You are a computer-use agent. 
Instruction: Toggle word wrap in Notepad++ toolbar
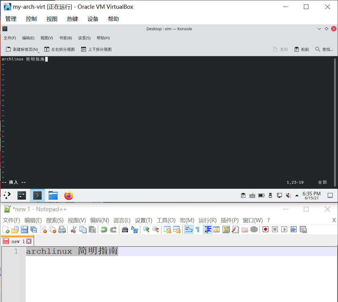pyautogui.click(x=189, y=230)
